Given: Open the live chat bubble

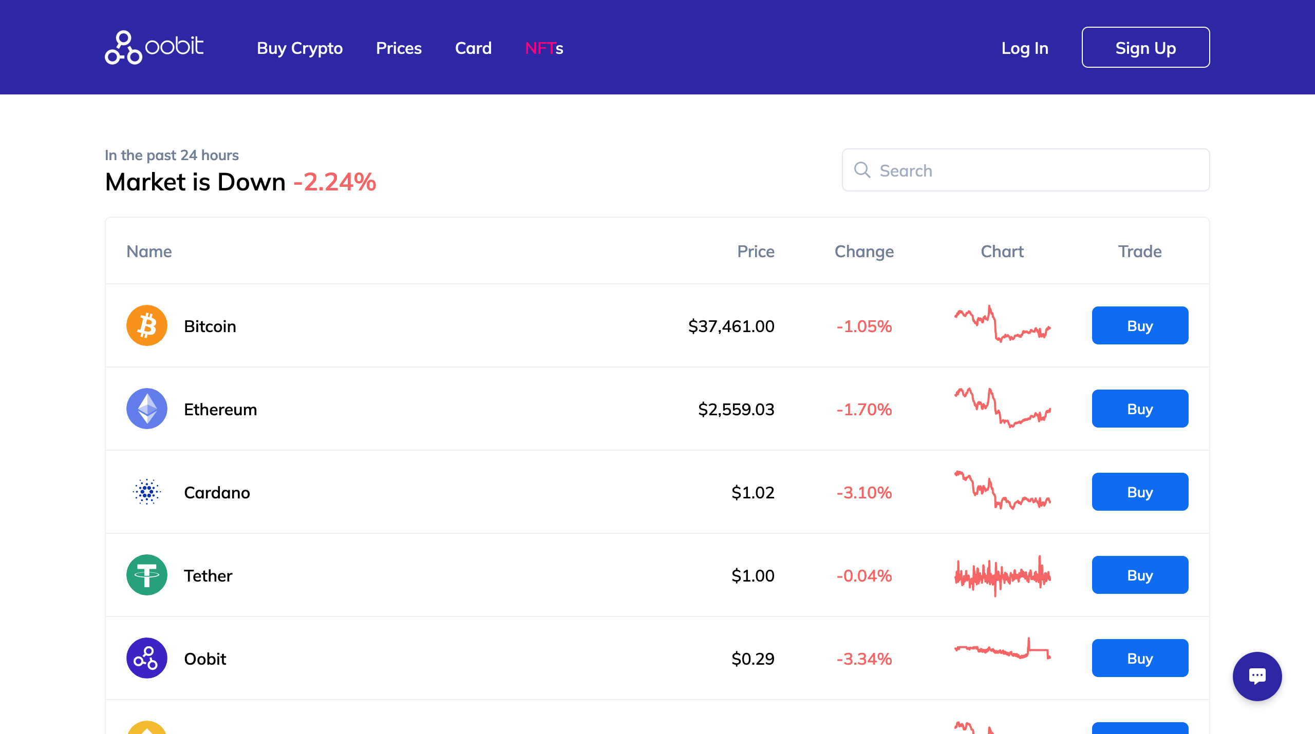Looking at the screenshot, I should point(1257,676).
